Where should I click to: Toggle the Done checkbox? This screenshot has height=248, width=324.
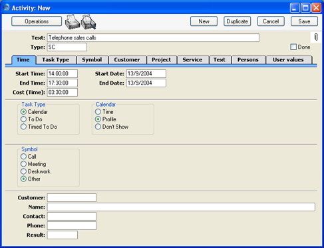[293, 47]
